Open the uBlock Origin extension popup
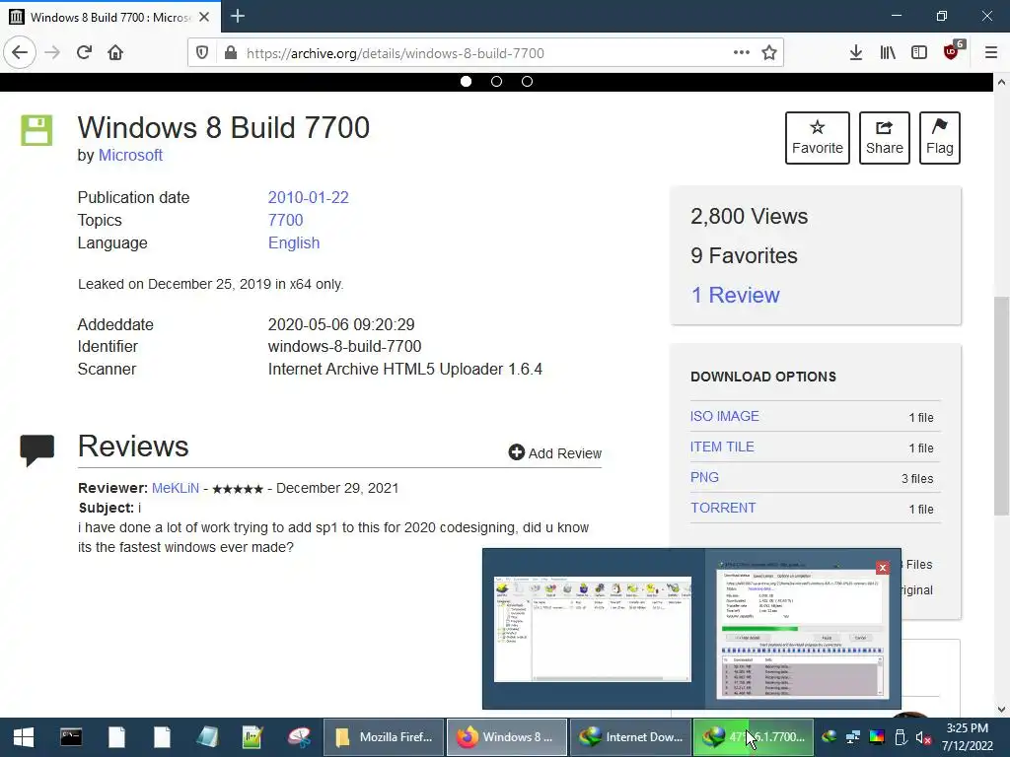 click(952, 51)
